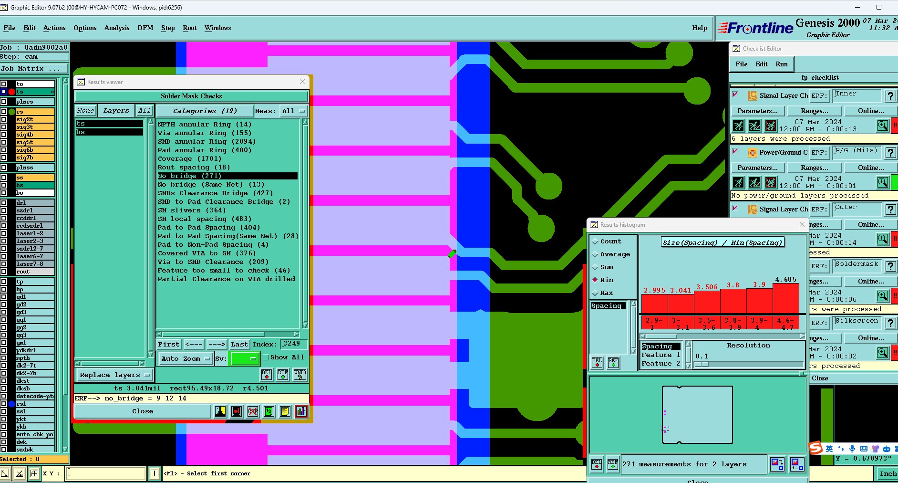
Task: Click the green '12' page icon in Results viewer
Action: 269,411
